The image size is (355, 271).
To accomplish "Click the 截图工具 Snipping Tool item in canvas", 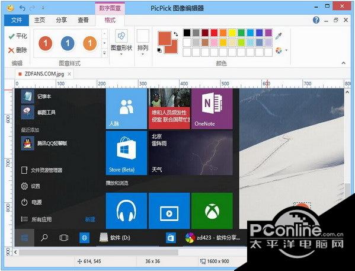I will click(x=39, y=112).
